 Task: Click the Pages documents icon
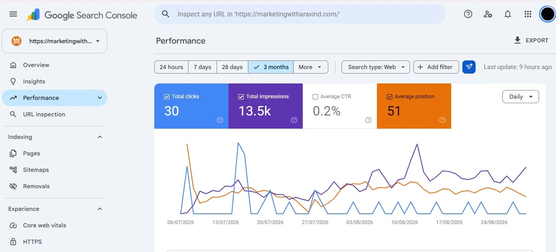point(13,153)
